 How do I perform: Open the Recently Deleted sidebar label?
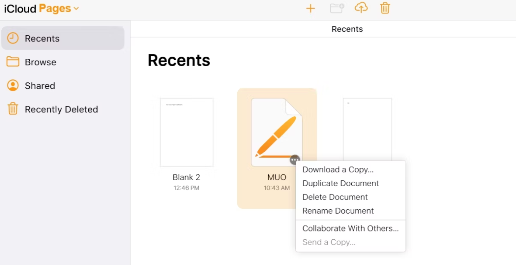point(62,109)
